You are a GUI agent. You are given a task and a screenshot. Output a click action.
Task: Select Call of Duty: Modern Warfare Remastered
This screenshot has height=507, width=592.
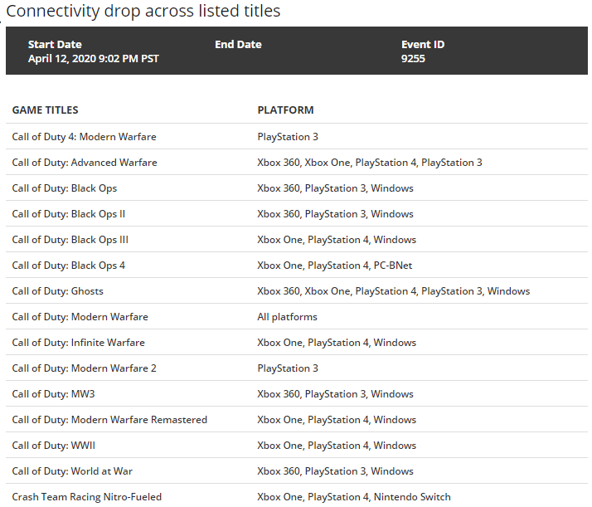point(109,420)
